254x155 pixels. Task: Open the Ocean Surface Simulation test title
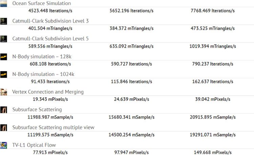[x=42, y=3]
